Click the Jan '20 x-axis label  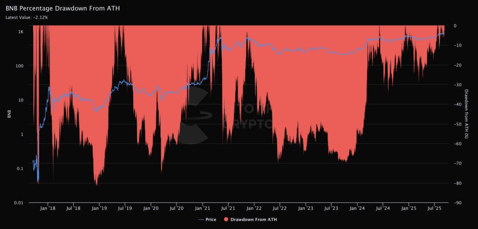click(x=151, y=208)
